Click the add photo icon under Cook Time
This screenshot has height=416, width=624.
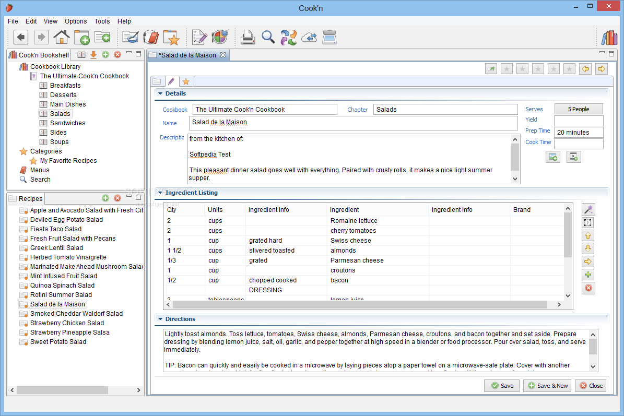coord(553,157)
